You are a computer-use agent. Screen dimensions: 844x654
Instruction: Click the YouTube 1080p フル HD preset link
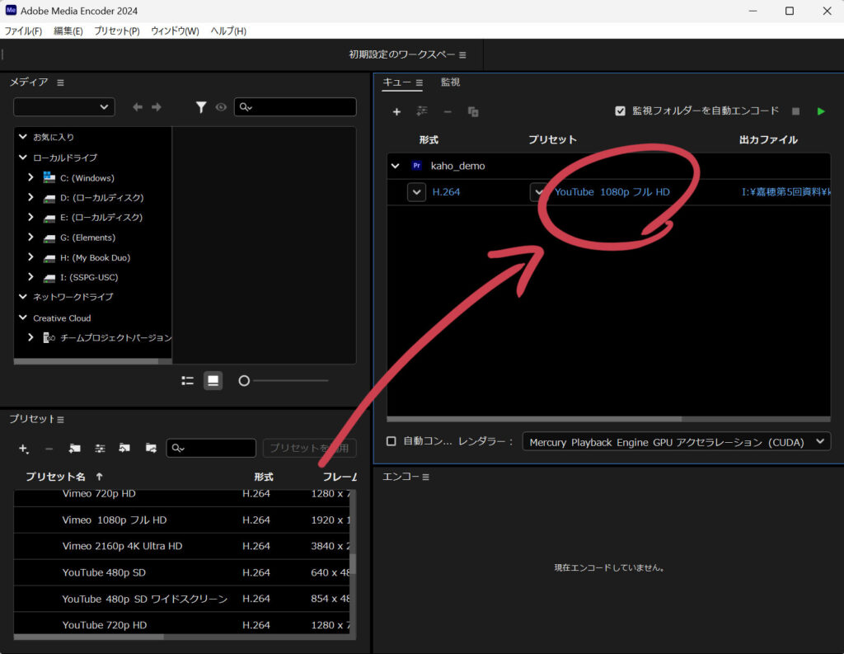pos(612,192)
